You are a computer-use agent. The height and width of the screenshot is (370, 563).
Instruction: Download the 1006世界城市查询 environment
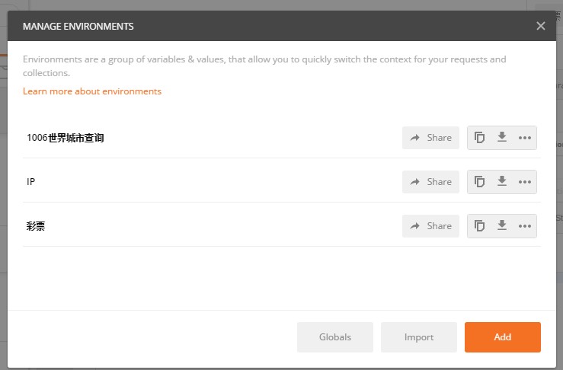click(501, 138)
